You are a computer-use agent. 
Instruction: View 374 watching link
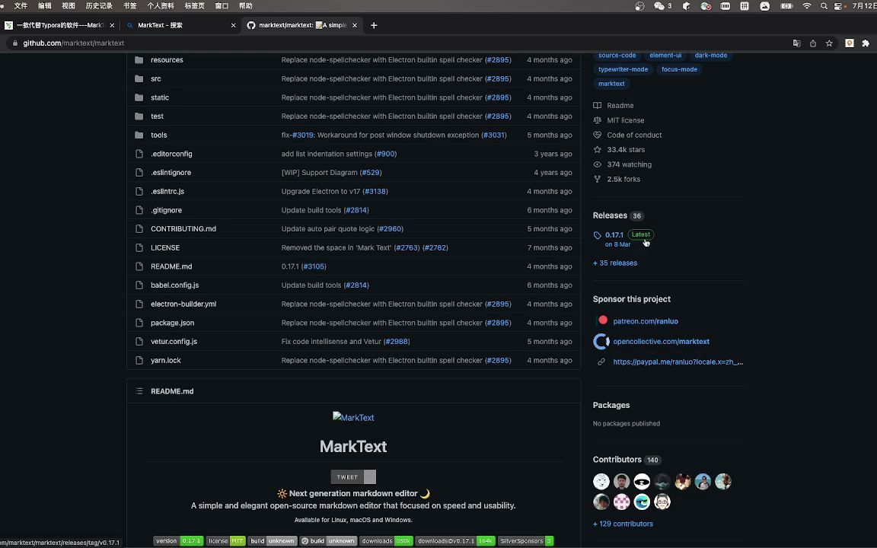click(623, 164)
